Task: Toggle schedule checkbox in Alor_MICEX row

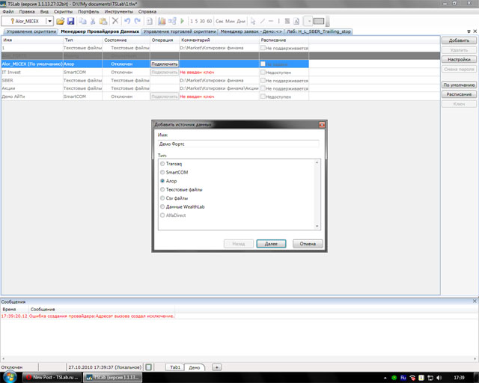Action: 263,64
